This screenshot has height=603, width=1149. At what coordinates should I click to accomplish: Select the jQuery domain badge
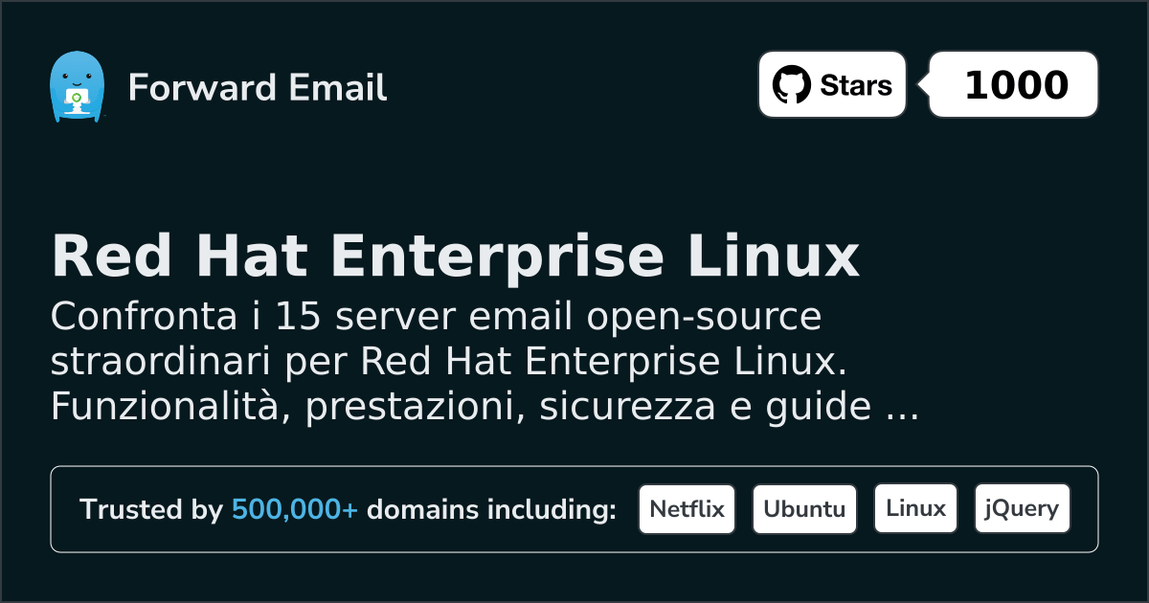pos(1022,509)
